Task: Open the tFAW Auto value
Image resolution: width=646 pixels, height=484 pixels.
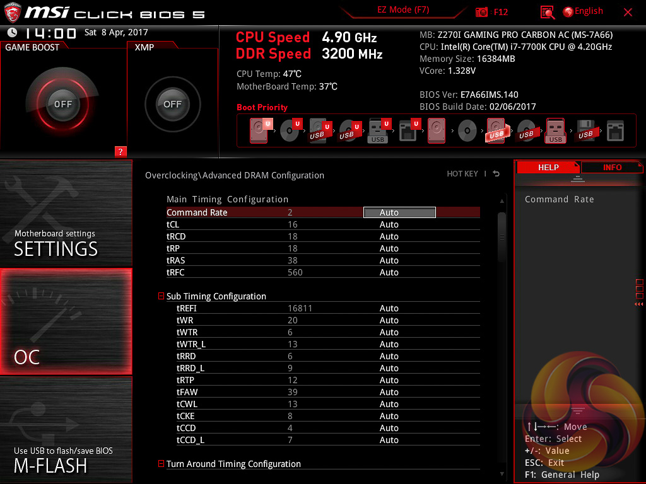Action: (x=389, y=392)
